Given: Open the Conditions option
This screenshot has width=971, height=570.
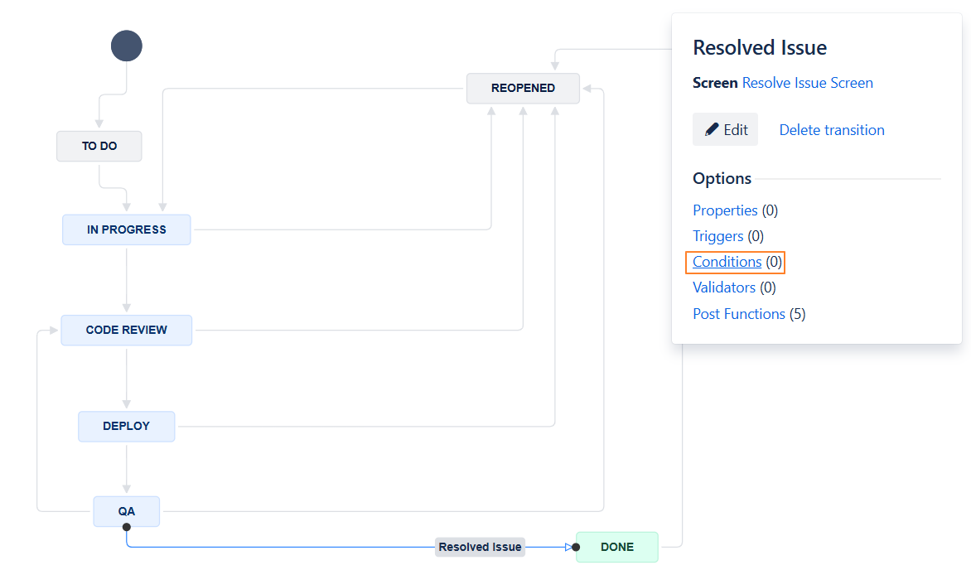Looking at the screenshot, I should [727, 262].
